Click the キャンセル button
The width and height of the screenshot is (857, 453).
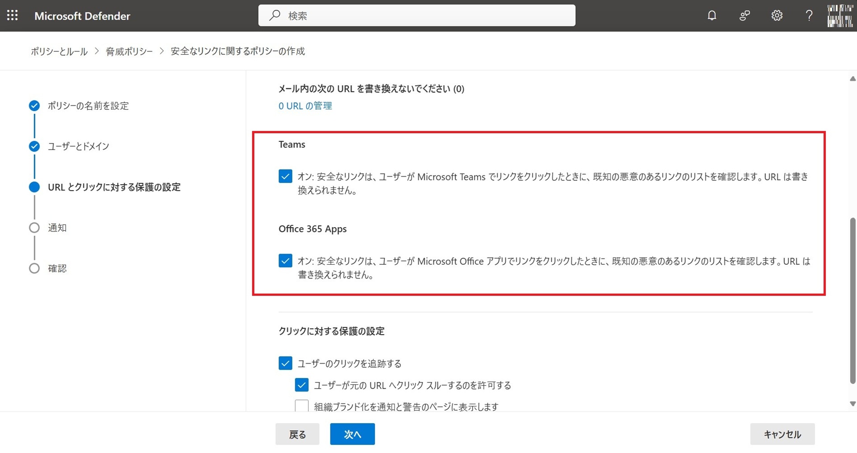coord(782,434)
